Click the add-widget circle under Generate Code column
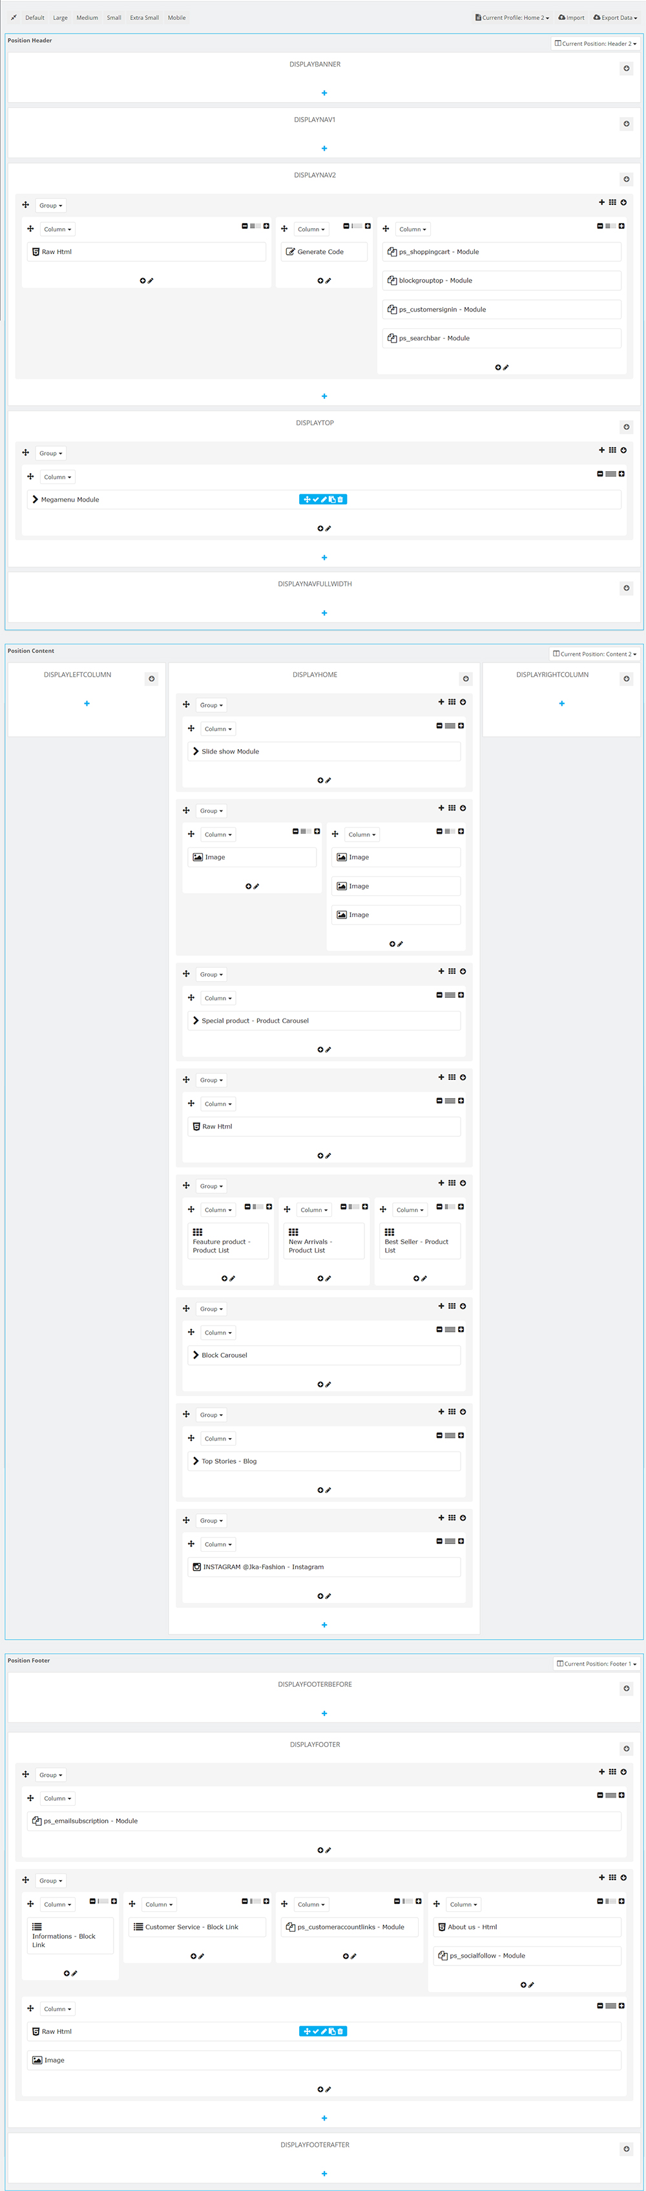The height and width of the screenshot is (2191, 646). pos(320,280)
